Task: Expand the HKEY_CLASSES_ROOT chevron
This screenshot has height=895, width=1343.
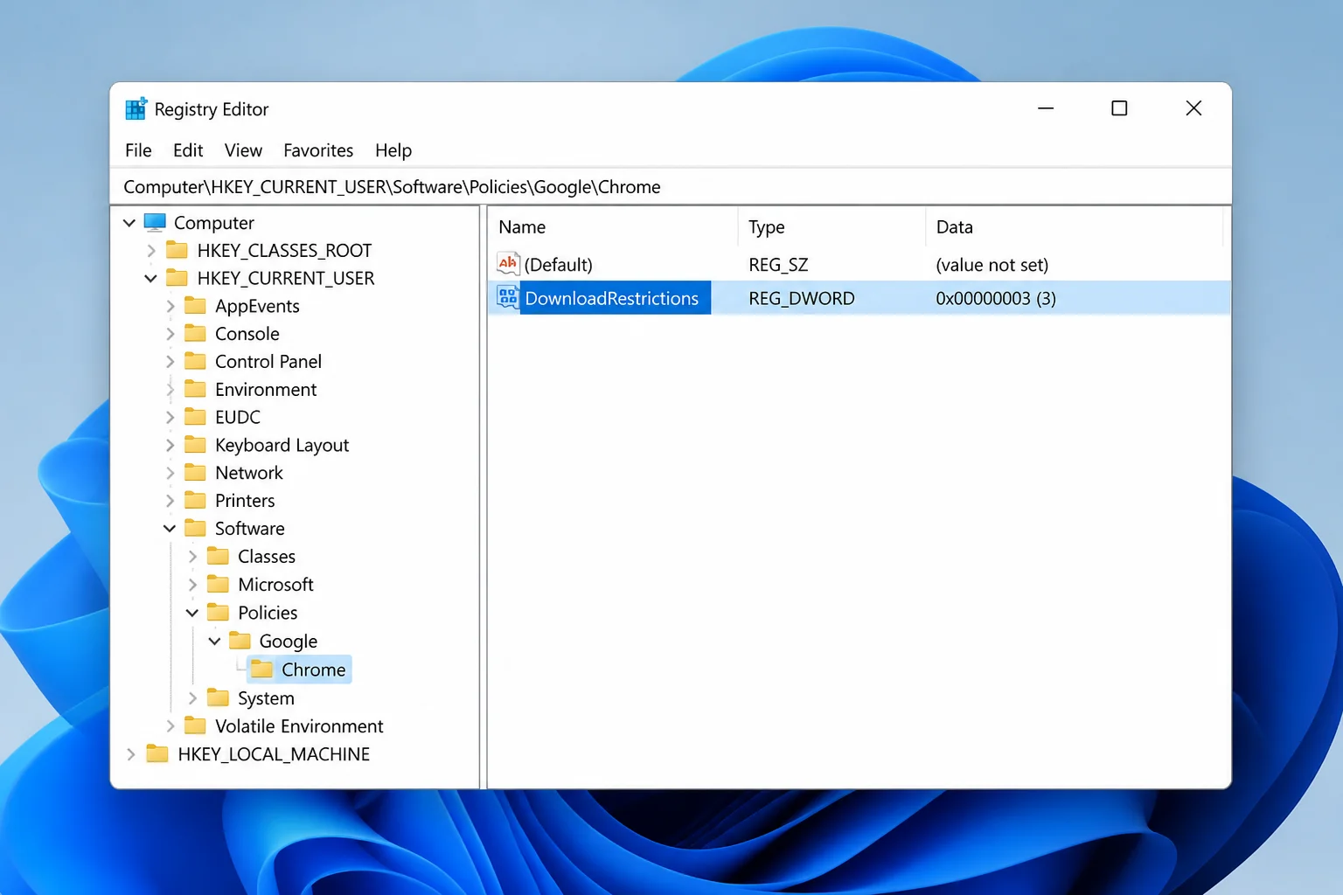Action: pos(150,250)
